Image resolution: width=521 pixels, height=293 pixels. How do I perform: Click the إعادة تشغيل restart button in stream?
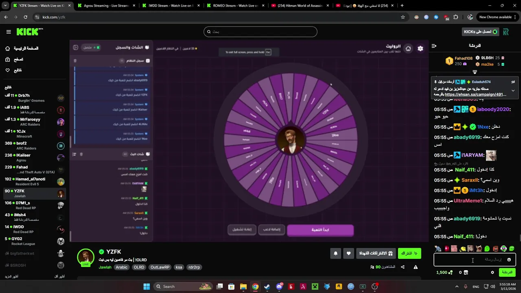point(242,230)
